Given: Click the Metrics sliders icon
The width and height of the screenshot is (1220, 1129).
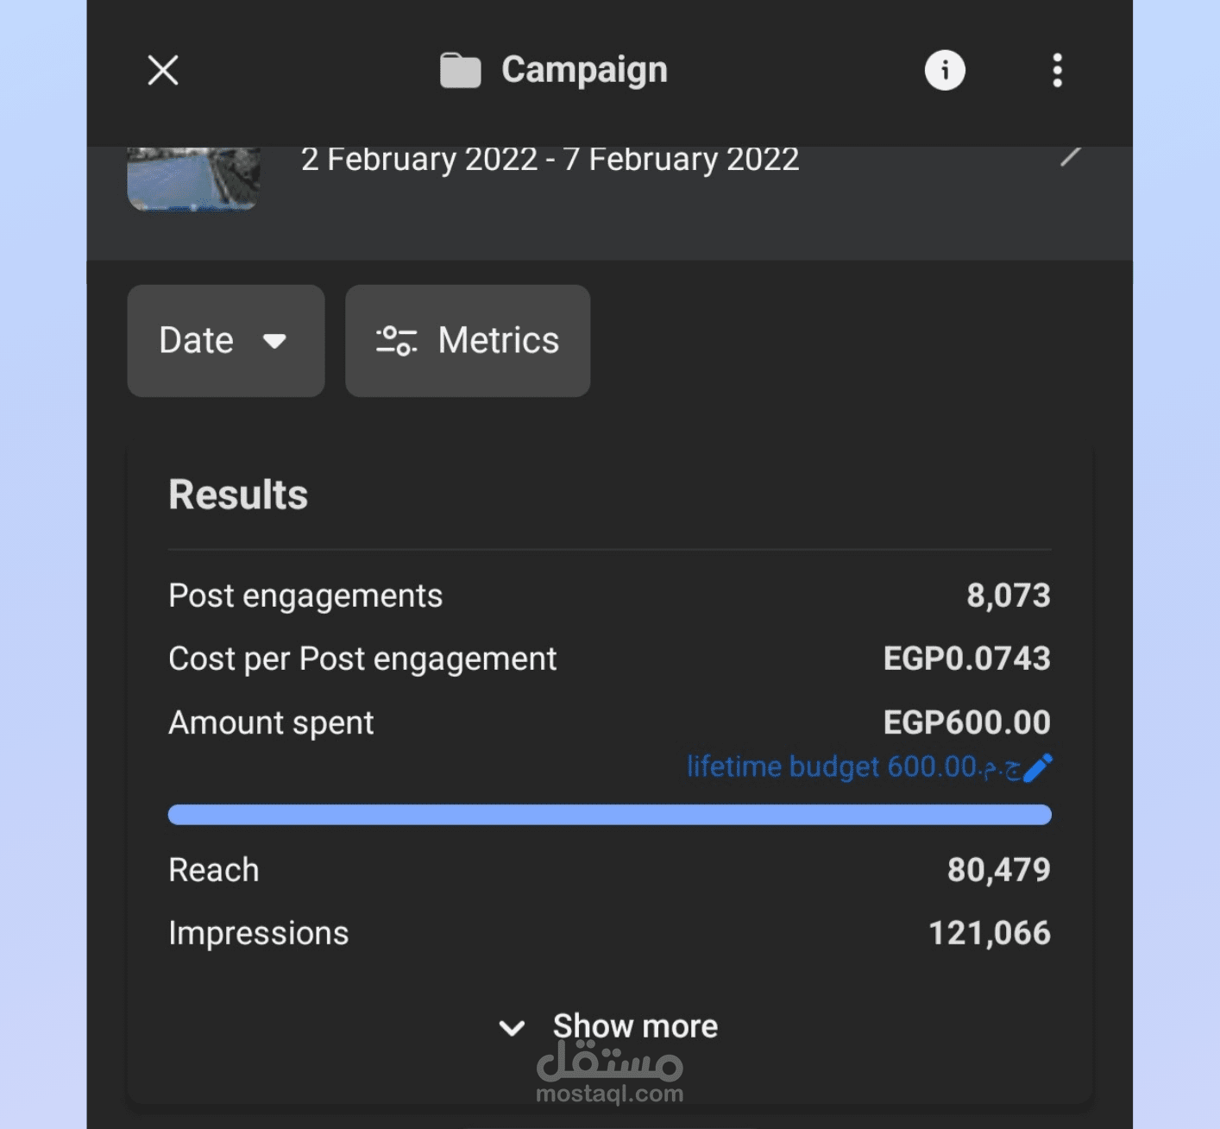Looking at the screenshot, I should (396, 341).
